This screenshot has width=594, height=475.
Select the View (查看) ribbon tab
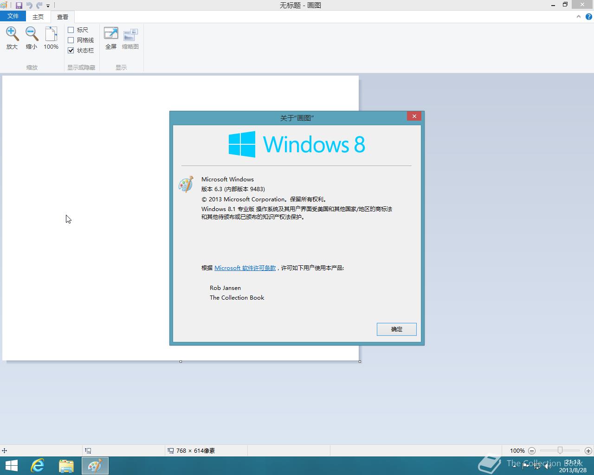click(x=63, y=17)
